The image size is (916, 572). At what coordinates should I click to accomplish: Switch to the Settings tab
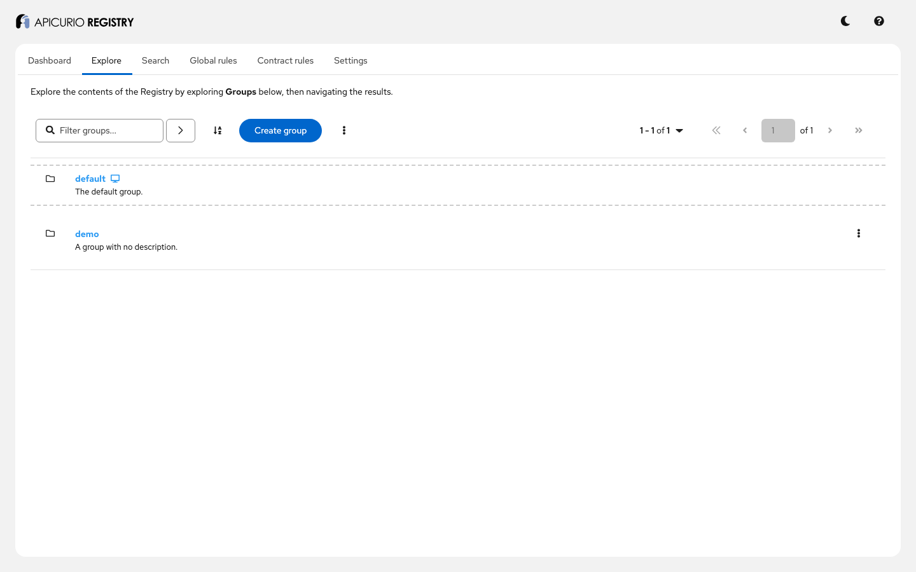tap(350, 60)
